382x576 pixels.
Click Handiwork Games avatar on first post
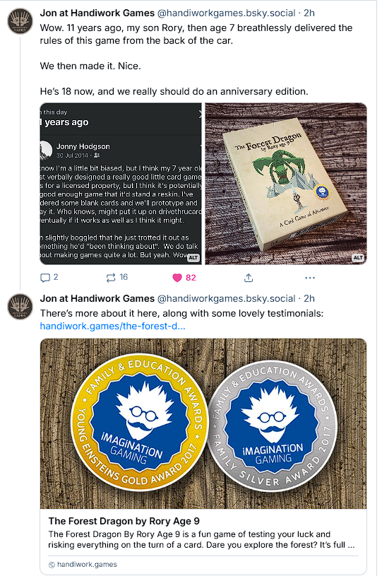20,21
